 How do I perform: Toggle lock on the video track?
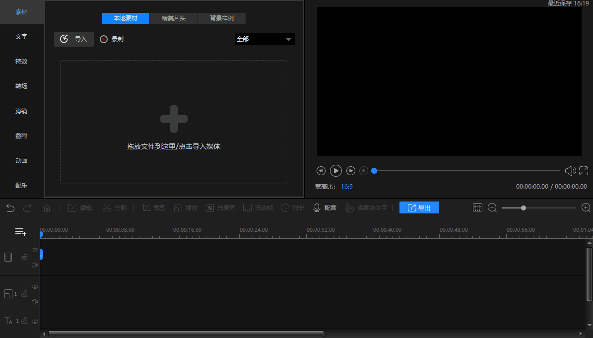pyautogui.click(x=24, y=257)
